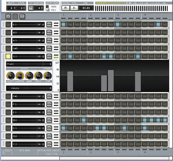Image resolution: width=173 pixels, height=161 pixels.
Task: Select the C3 row square button
Action: coord(8,144)
